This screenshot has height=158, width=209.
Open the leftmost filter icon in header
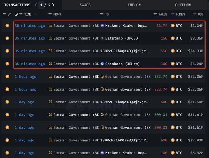coord(5,14)
